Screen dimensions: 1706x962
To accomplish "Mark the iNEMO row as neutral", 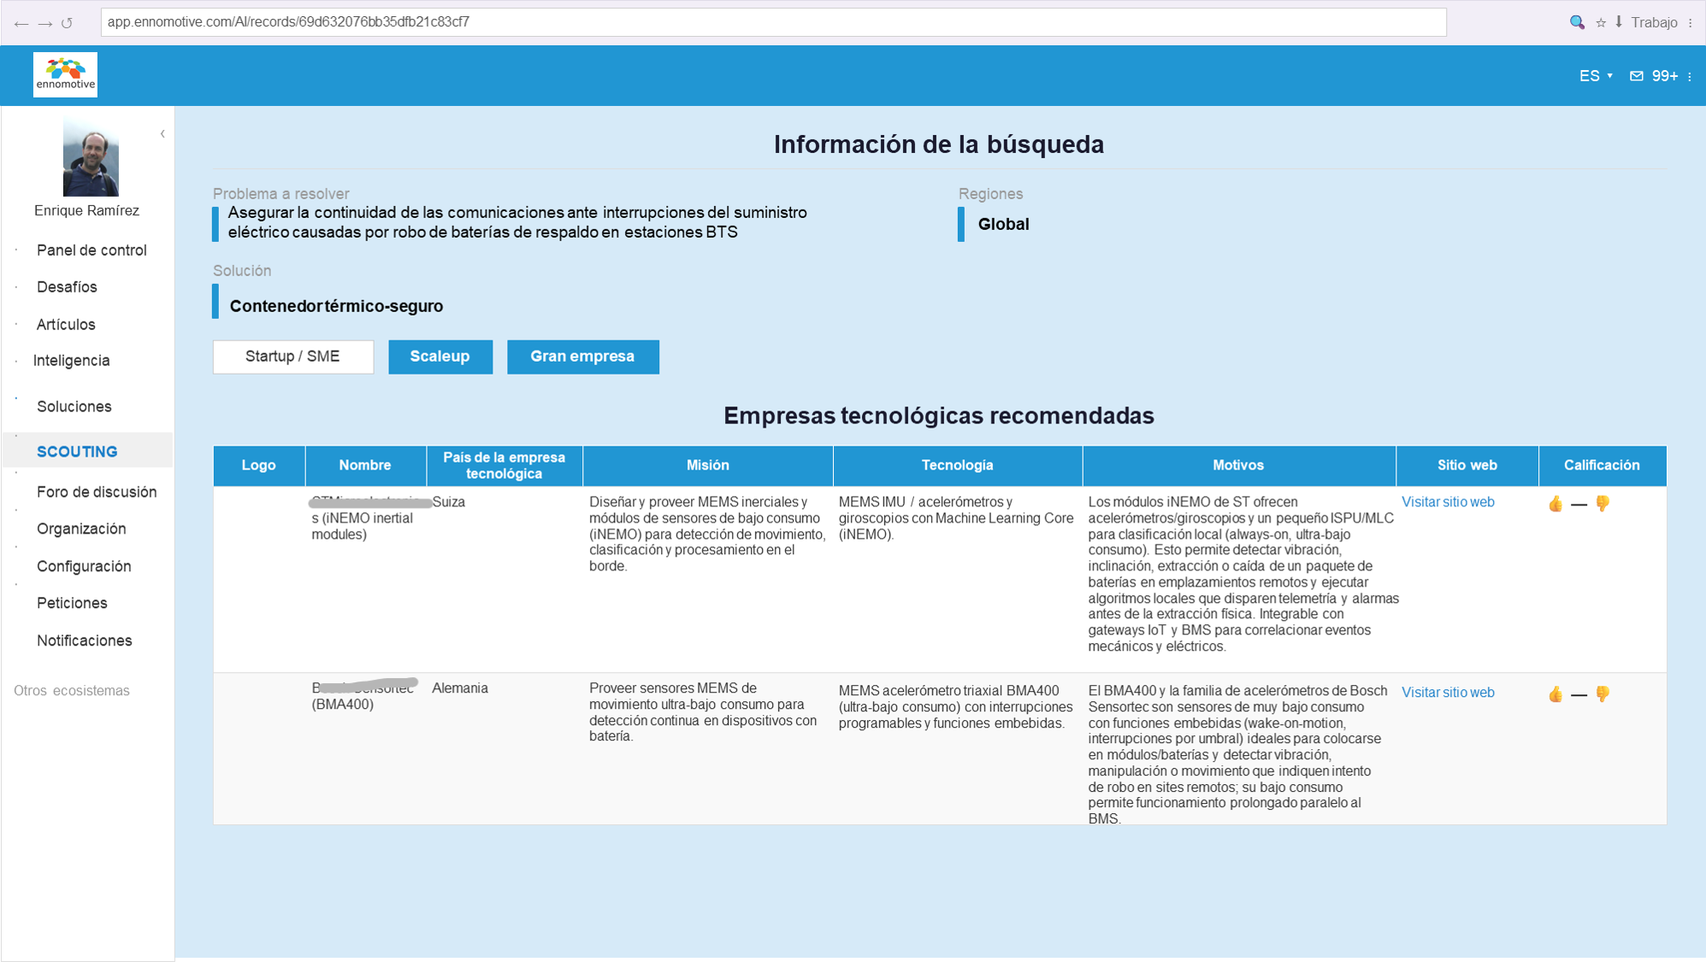I will 1579,505.
